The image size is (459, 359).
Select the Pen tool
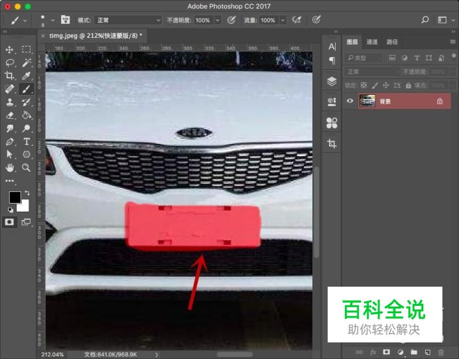[10, 142]
